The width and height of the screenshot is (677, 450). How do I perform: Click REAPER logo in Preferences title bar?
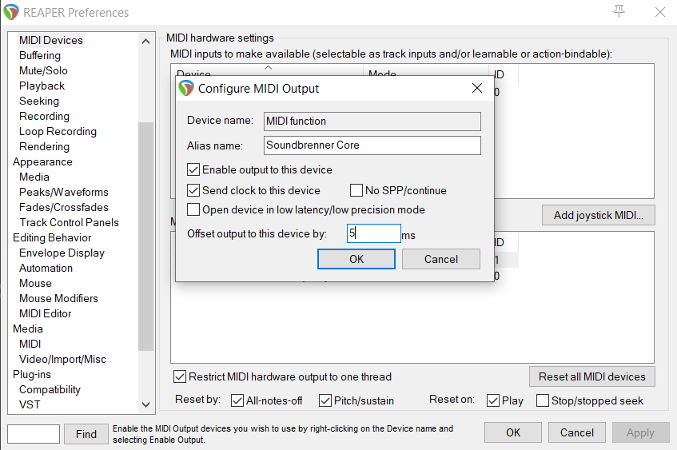pyautogui.click(x=11, y=12)
